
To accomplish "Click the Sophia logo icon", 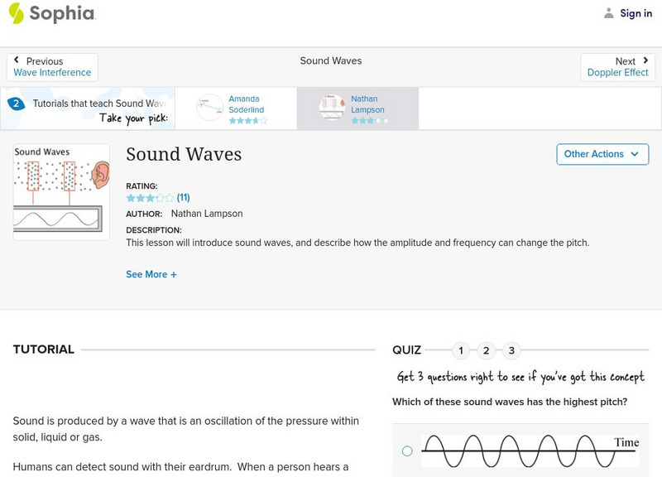I will point(17,13).
